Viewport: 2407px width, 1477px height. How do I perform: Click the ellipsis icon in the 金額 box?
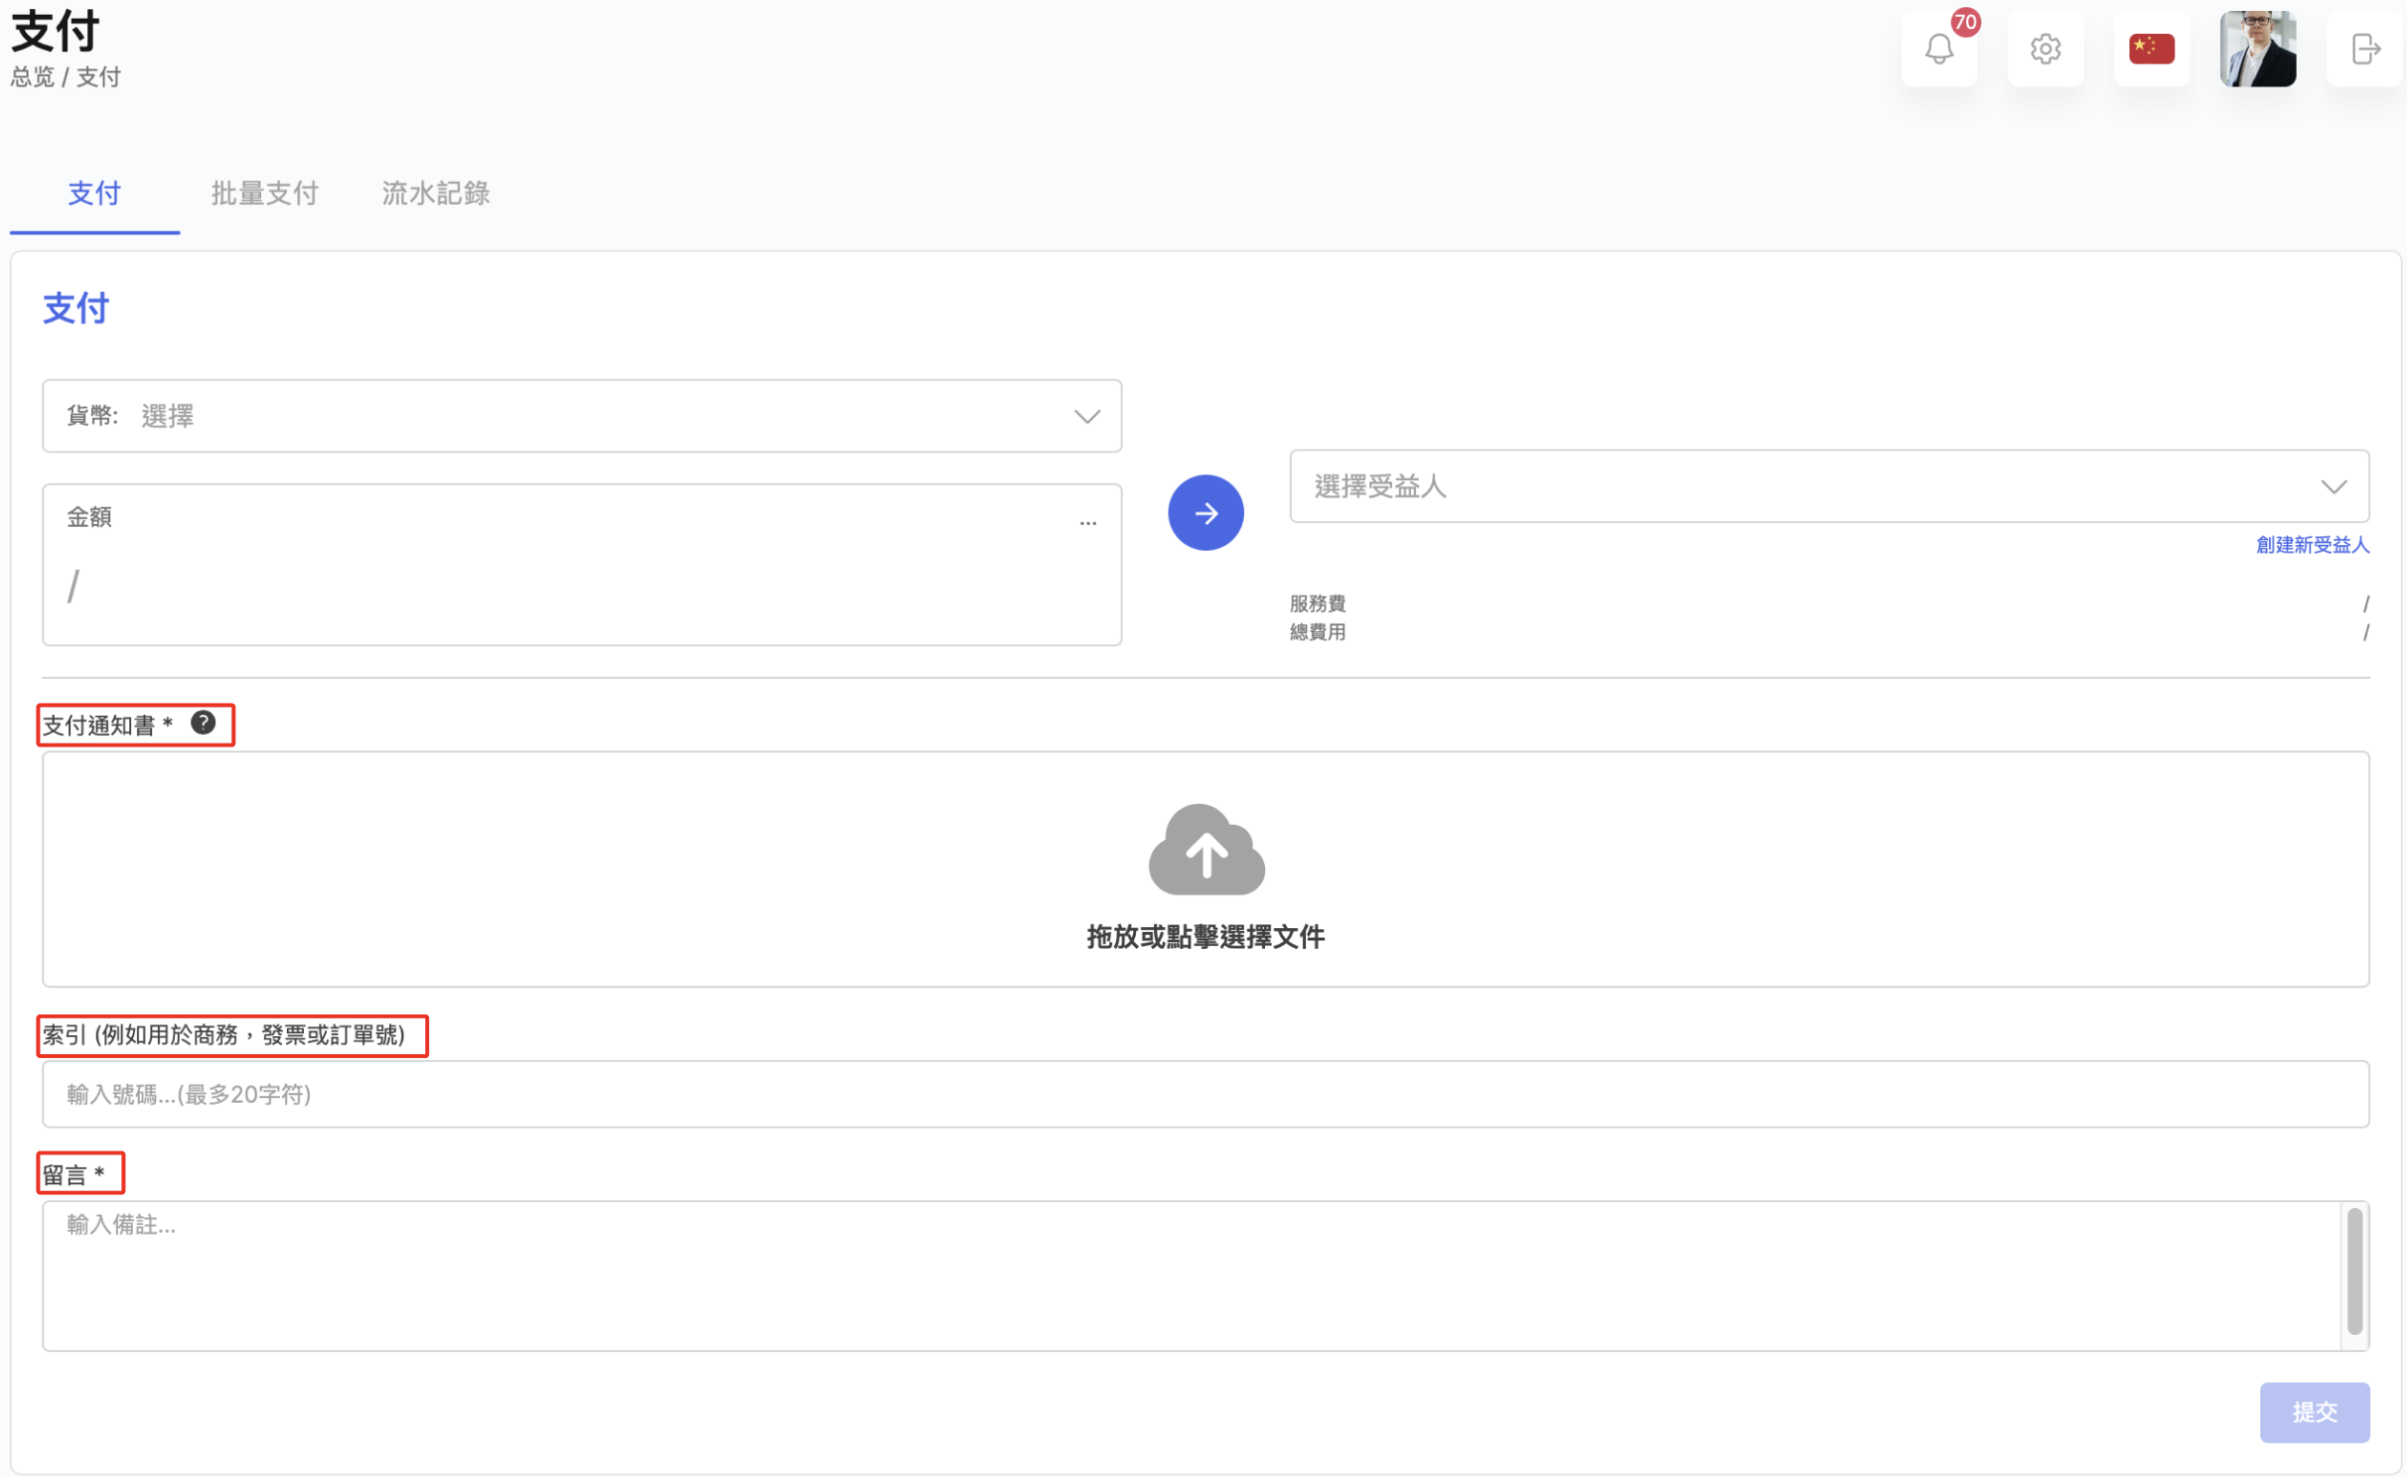point(1087,523)
